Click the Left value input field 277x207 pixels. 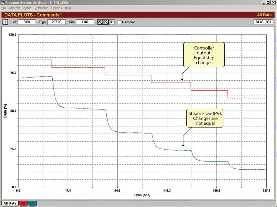point(27,22)
